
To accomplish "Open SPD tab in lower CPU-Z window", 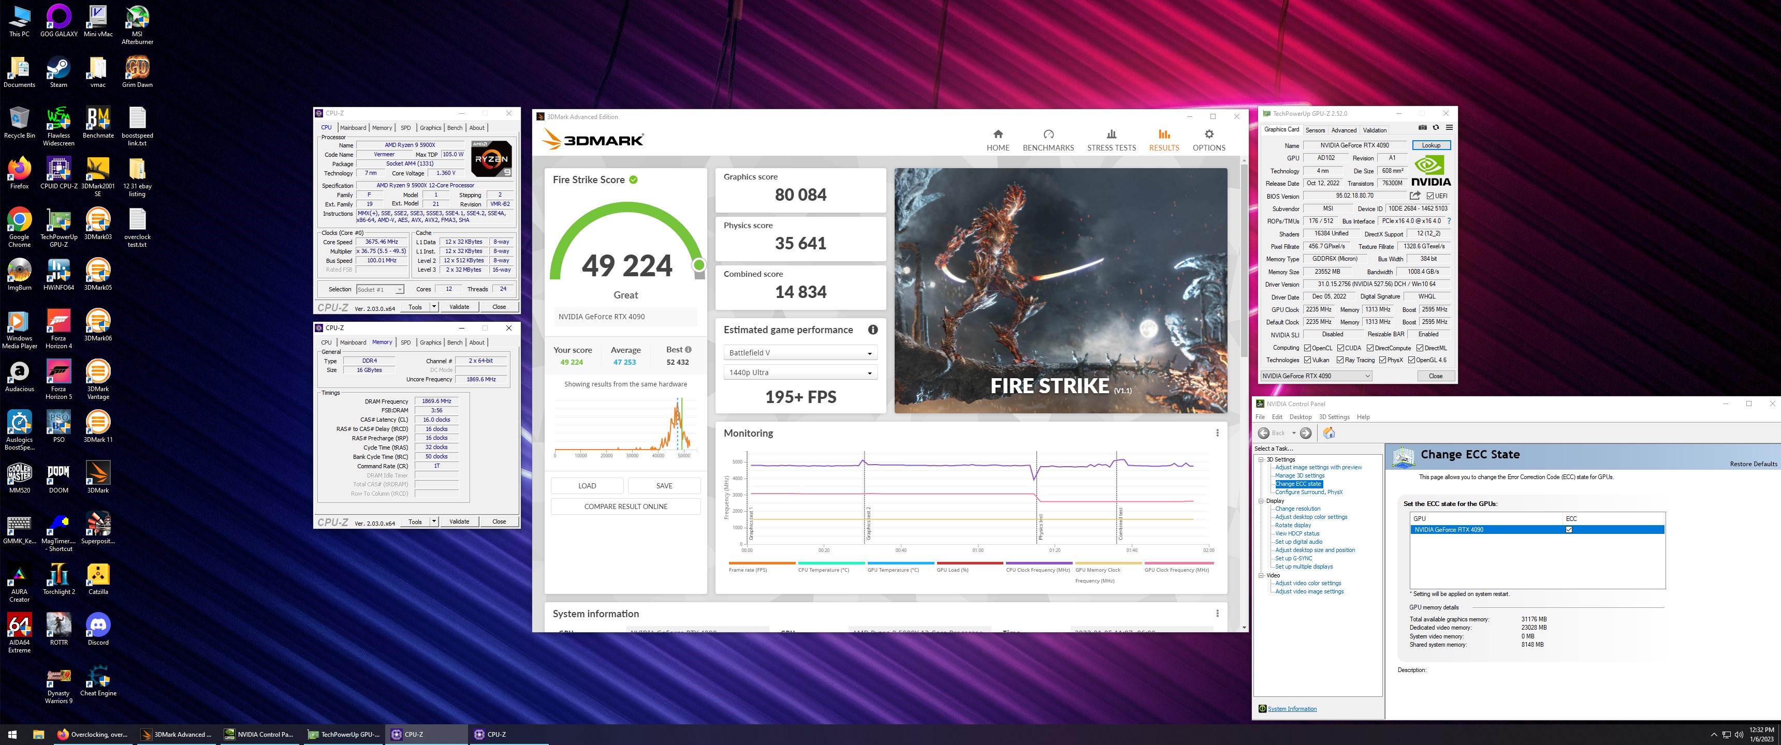I will [x=406, y=343].
